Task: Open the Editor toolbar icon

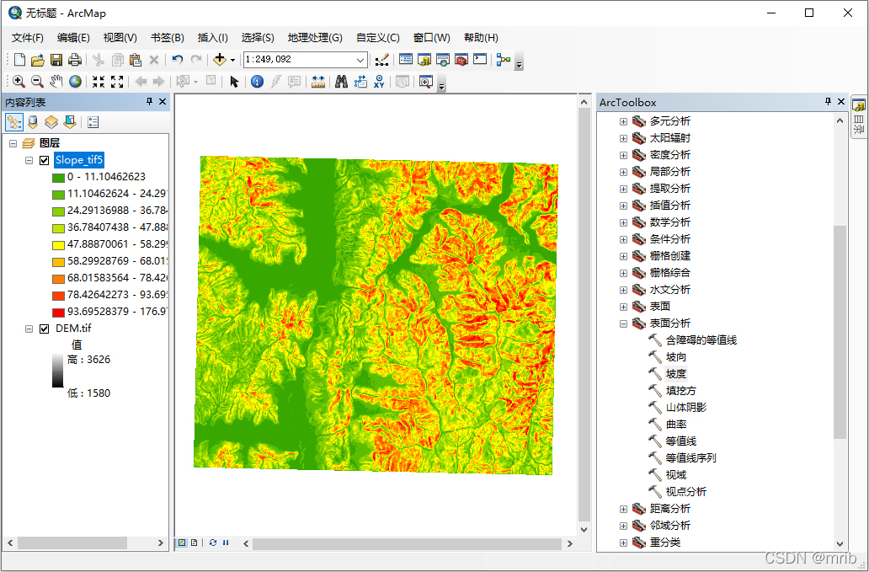Action: tap(381, 59)
